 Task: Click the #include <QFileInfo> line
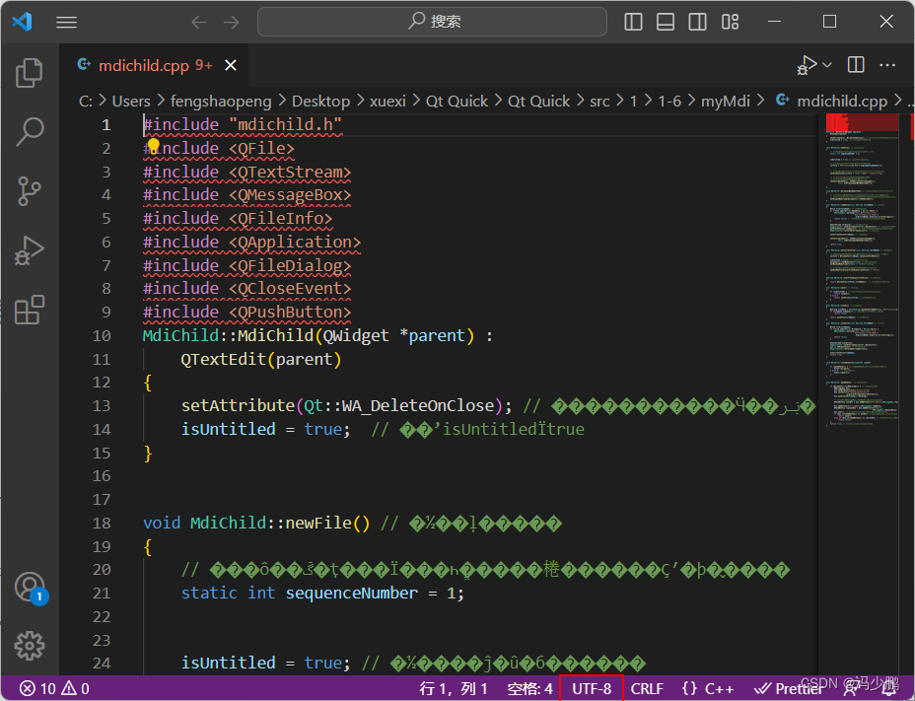click(238, 218)
